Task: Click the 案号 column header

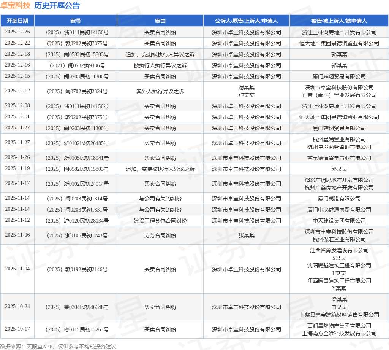Action: (76, 21)
